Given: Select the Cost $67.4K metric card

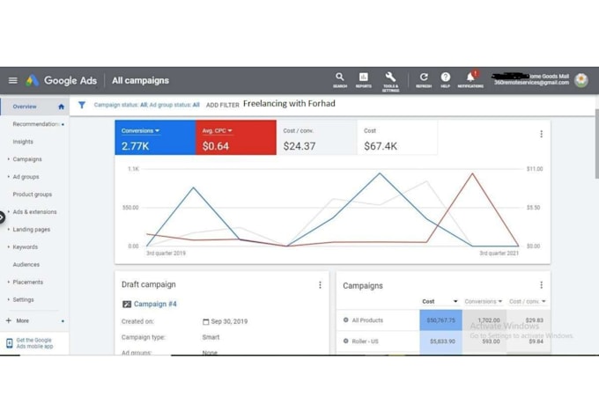Looking at the screenshot, I should coord(397,137).
